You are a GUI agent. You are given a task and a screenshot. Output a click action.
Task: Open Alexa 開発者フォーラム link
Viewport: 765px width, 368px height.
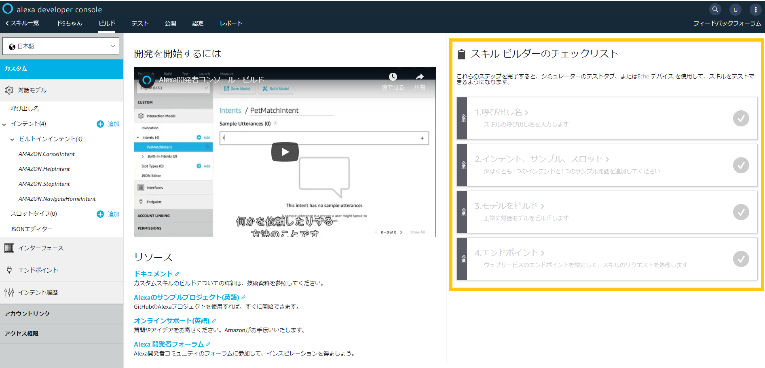[169, 344]
